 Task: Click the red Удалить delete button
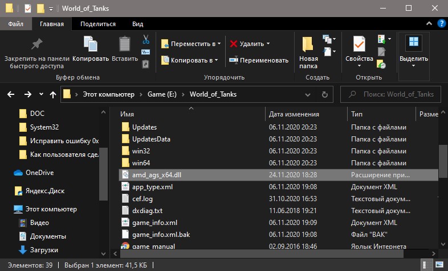[250, 44]
